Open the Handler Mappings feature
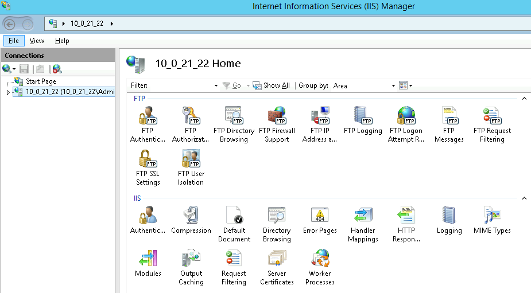The image size is (531, 293). [363, 224]
